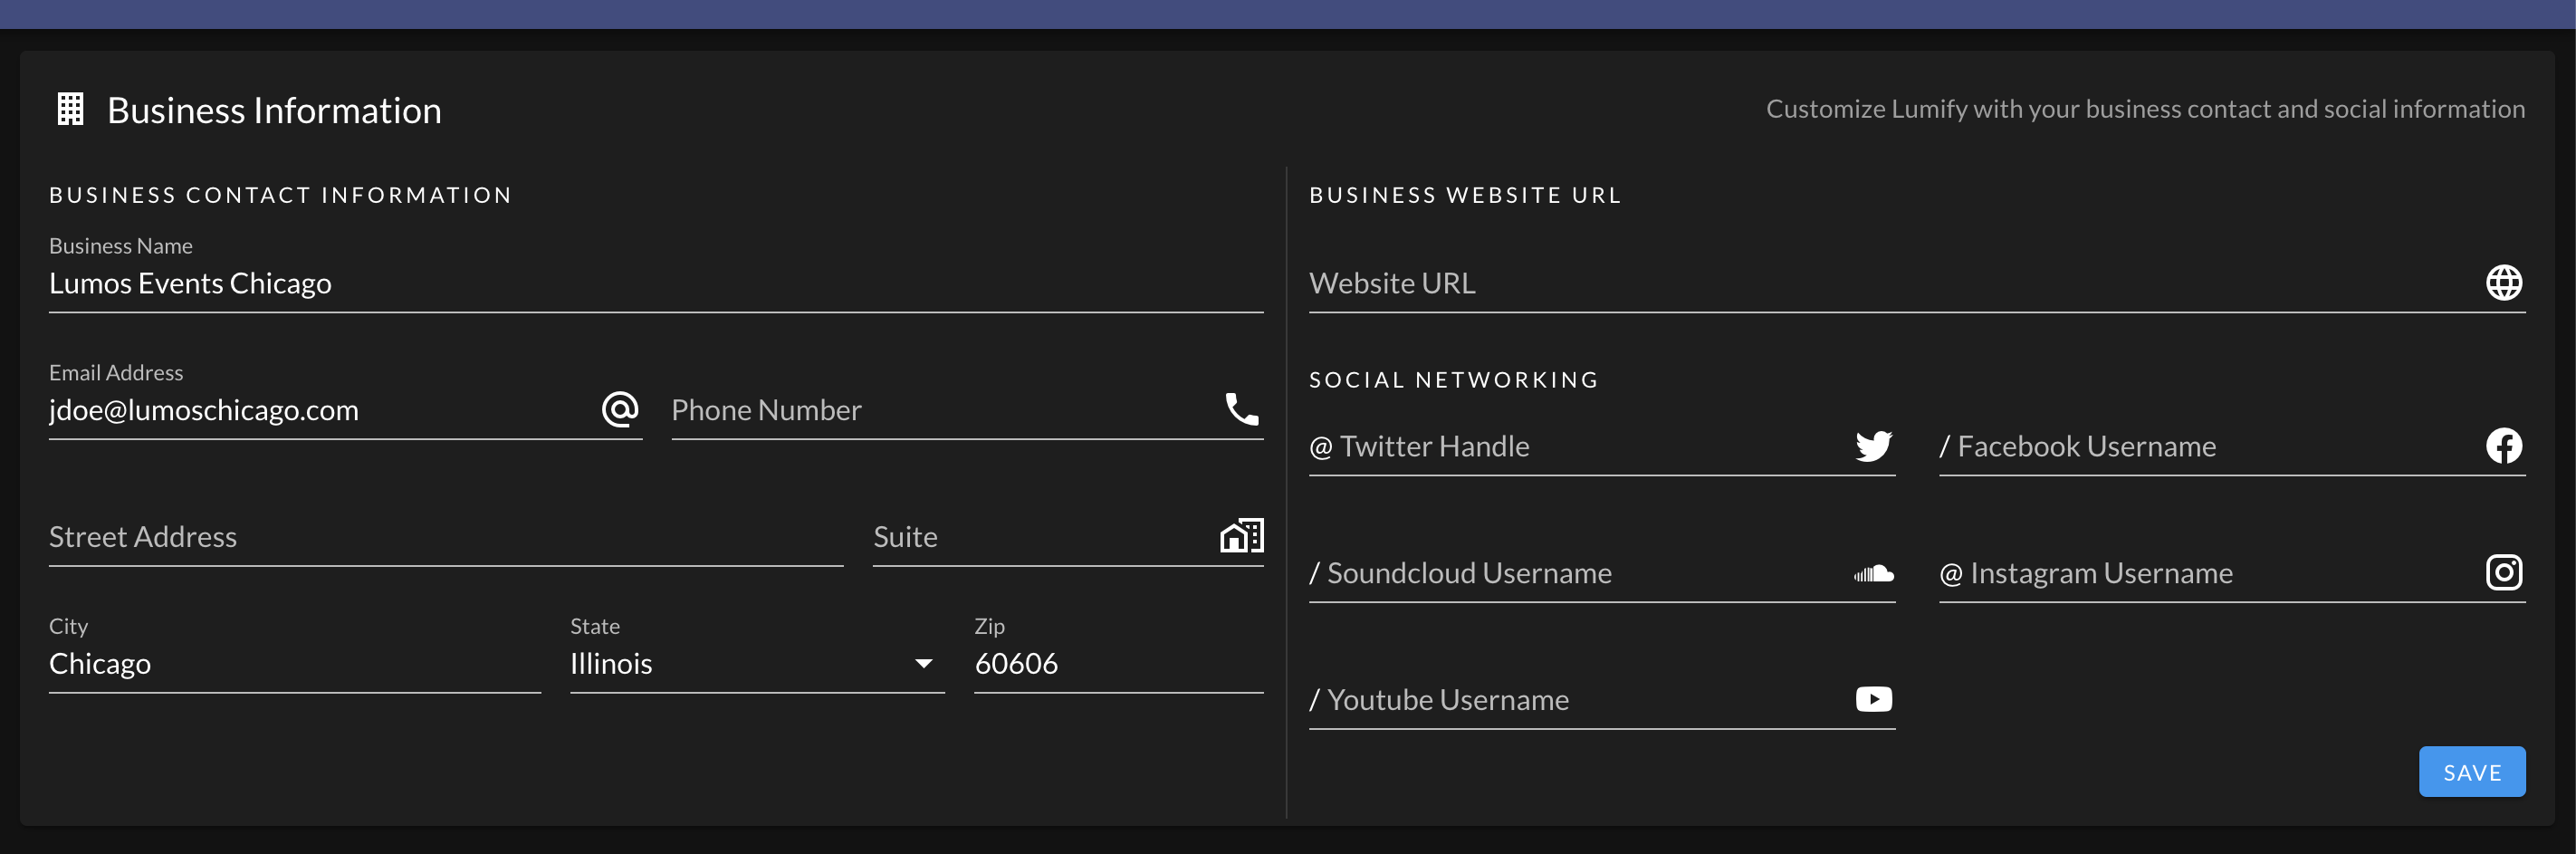Click the email @ icon
Image resolution: width=2576 pixels, height=854 pixels.
[620, 409]
